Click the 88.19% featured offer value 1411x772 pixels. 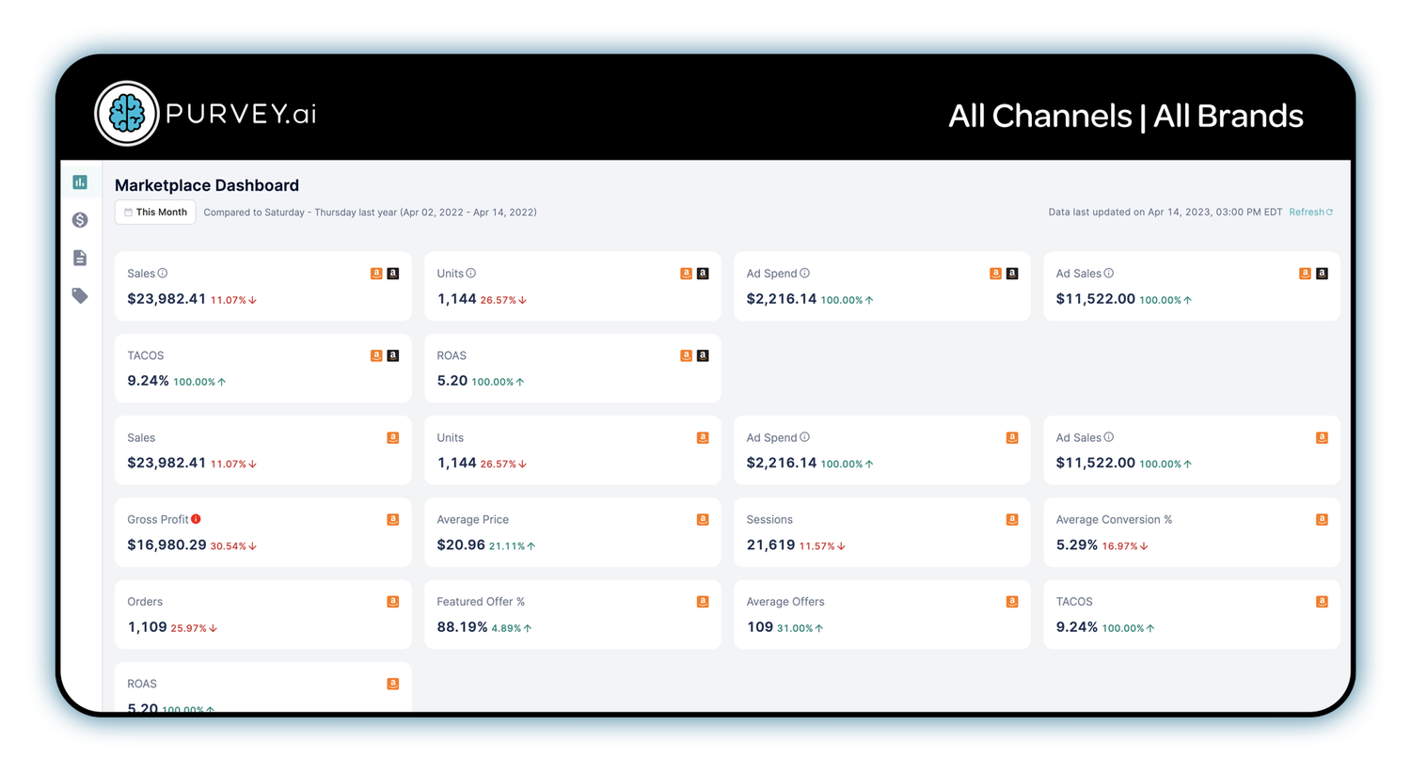click(x=462, y=627)
